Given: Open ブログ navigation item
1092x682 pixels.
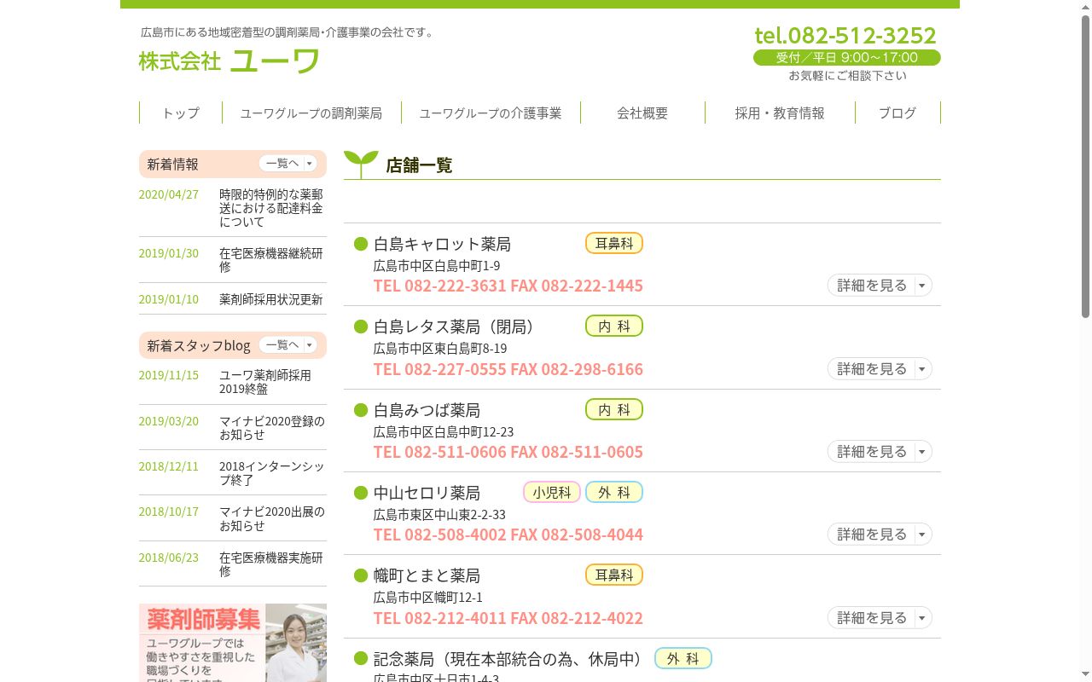Looking at the screenshot, I should click(897, 113).
